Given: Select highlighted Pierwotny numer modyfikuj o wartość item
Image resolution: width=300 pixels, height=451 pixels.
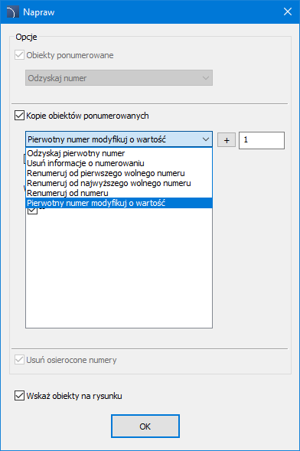Looking at the screenshot, I should click(x=119, y=203).
